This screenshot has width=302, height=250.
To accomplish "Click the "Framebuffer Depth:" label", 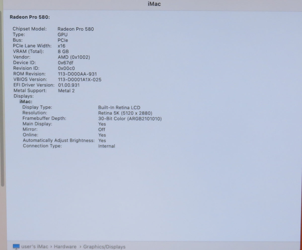I will coord(44,118).
